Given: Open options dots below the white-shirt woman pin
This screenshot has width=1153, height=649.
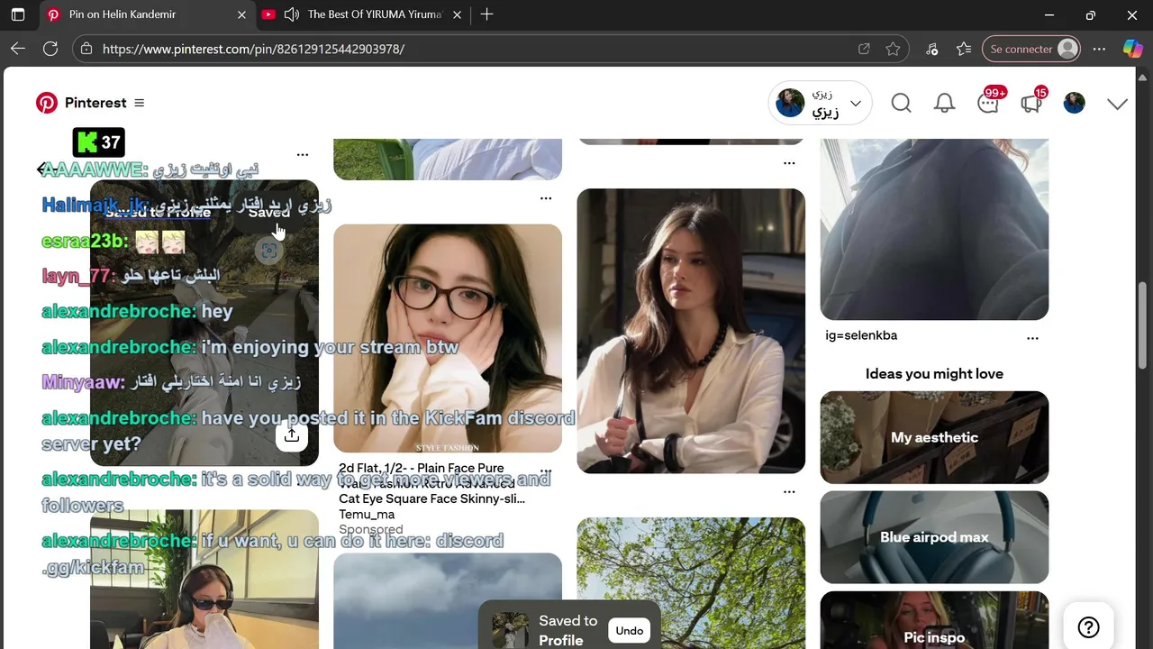Looking at the screenshot, I should tap(789, 492).
